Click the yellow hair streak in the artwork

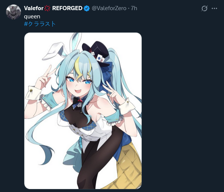pos(79,67)
